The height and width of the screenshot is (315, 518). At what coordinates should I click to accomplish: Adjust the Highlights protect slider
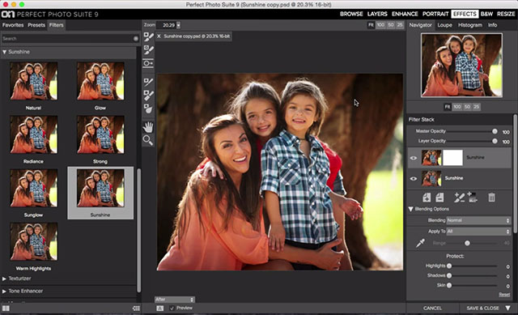[449, 266]
